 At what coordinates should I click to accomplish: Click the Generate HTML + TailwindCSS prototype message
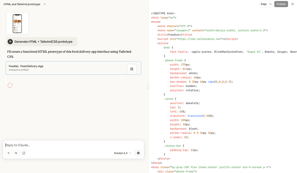43,41
